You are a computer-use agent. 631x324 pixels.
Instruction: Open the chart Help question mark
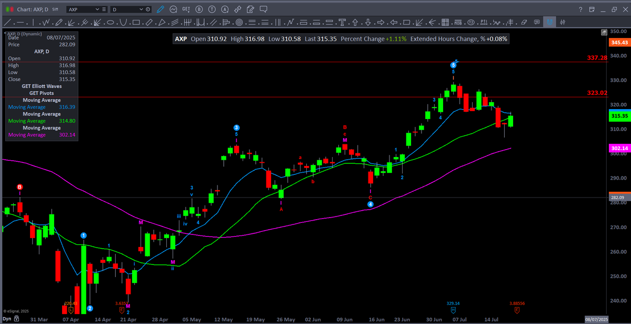(580, 9)
